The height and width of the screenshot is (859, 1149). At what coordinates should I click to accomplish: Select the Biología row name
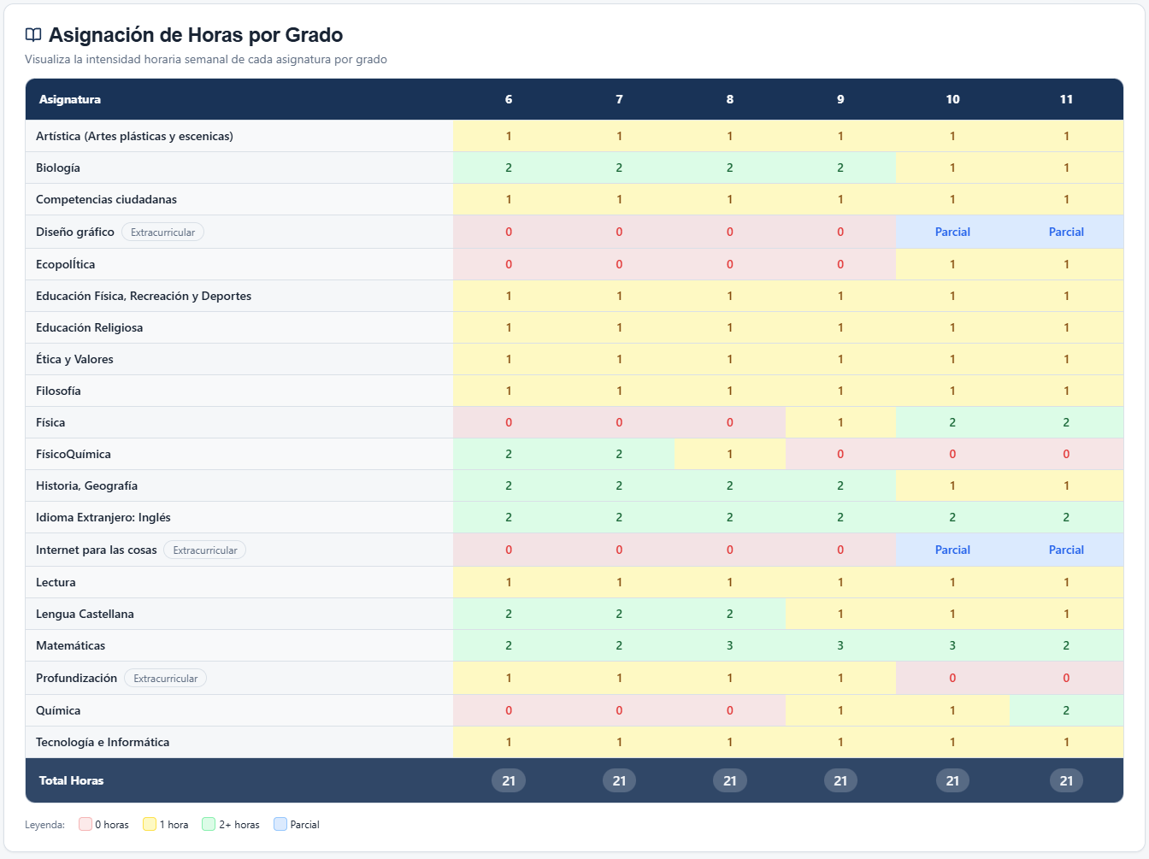pyautogui.click(x=57, y=168)
